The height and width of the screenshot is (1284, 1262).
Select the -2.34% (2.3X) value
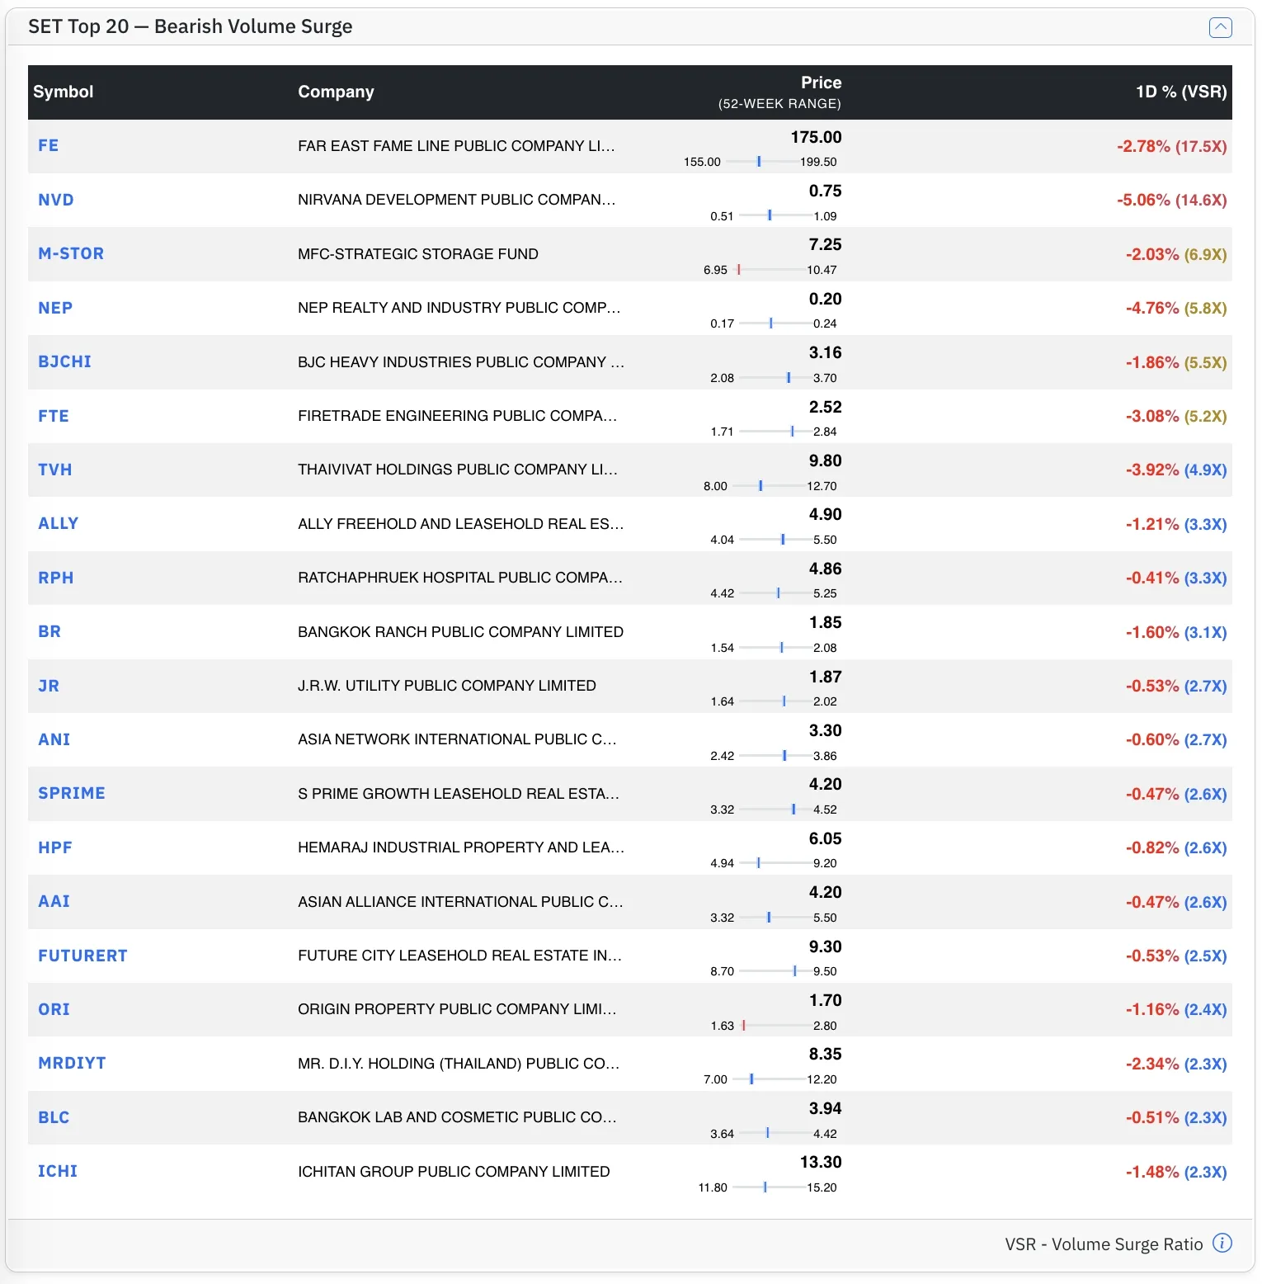point(1175,1064)
